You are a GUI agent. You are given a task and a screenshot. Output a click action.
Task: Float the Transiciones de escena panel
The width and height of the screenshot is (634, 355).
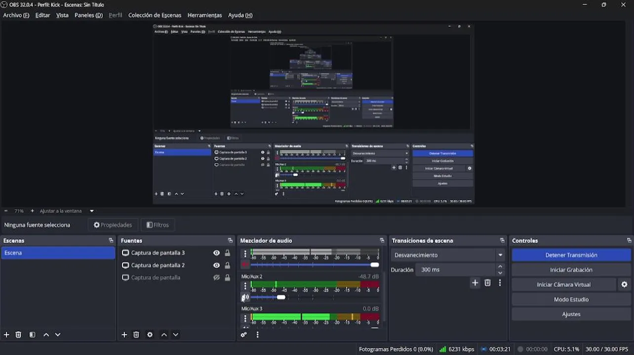click(502, 241)
